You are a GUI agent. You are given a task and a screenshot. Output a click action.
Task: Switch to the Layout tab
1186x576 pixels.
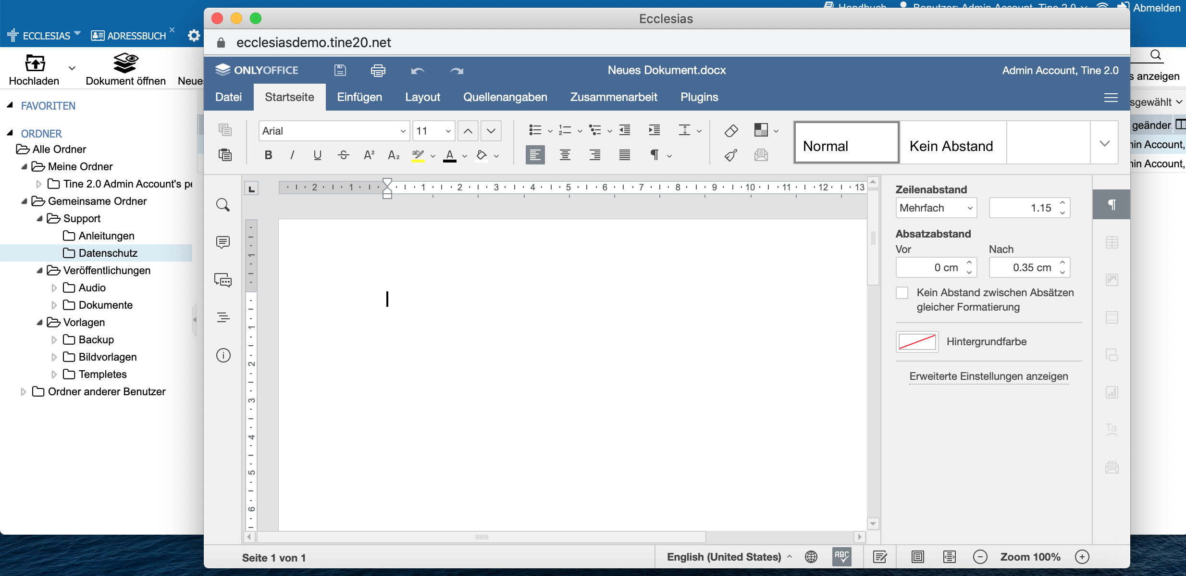coord(422,97)
